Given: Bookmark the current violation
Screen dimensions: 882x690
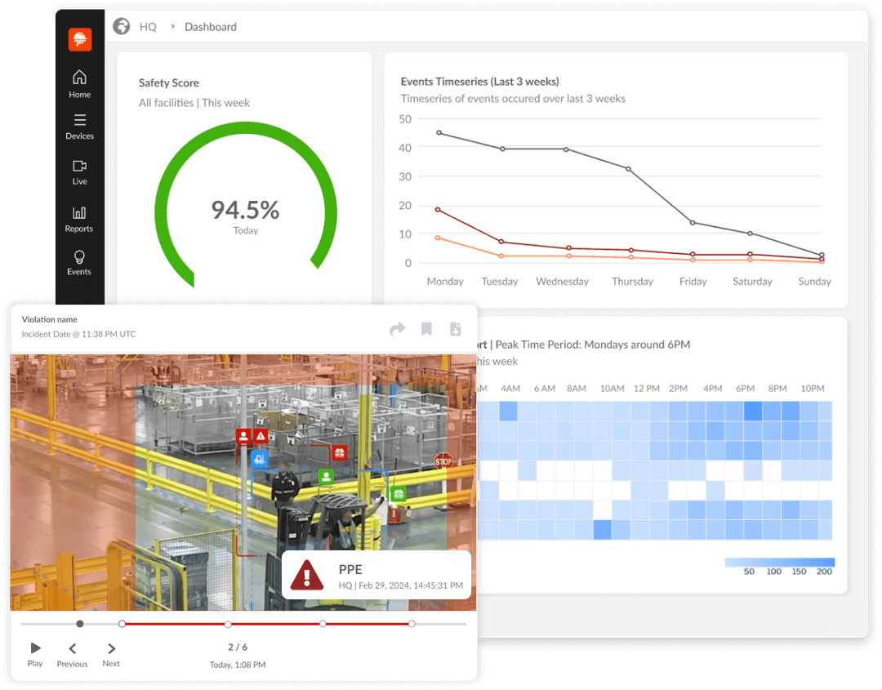Looking at the screenshot, I should click(x=426, y=329).
